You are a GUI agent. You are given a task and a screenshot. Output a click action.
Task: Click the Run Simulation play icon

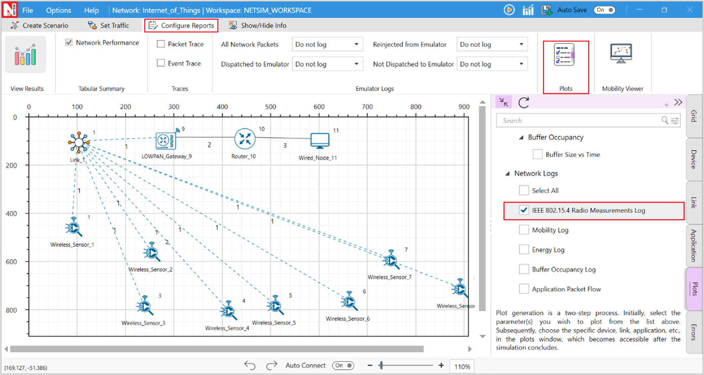tap(509, 10)
